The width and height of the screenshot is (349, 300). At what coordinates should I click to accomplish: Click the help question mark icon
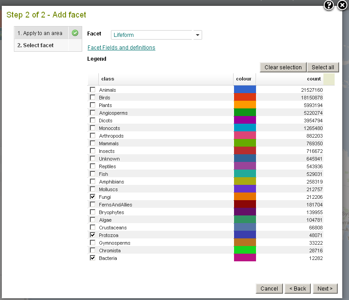click(329, 5)
